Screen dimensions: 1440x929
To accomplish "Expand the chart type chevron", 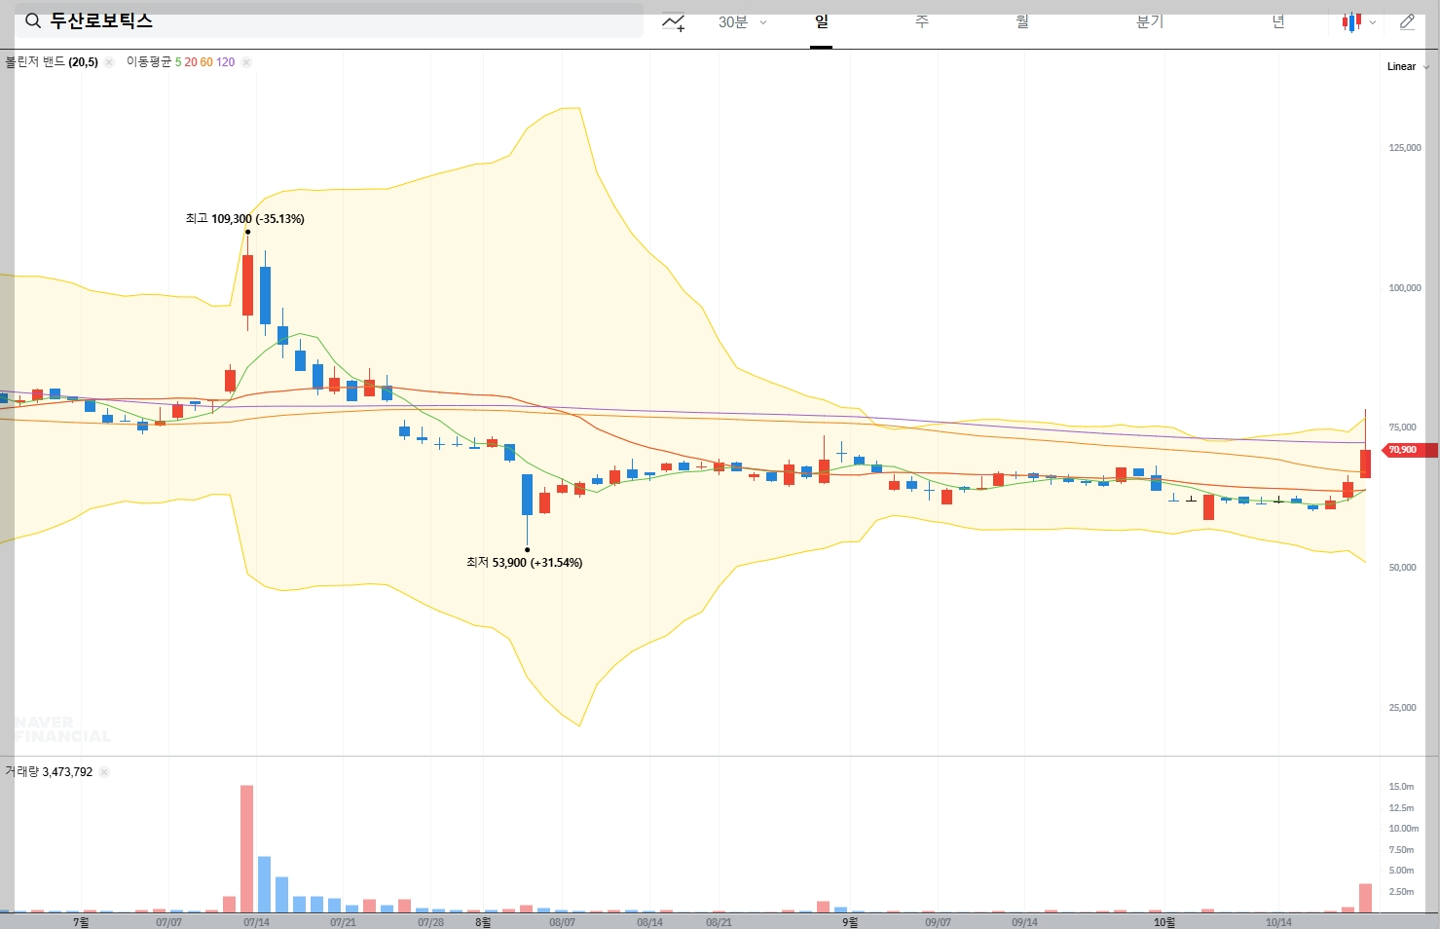I will 1373,22.
